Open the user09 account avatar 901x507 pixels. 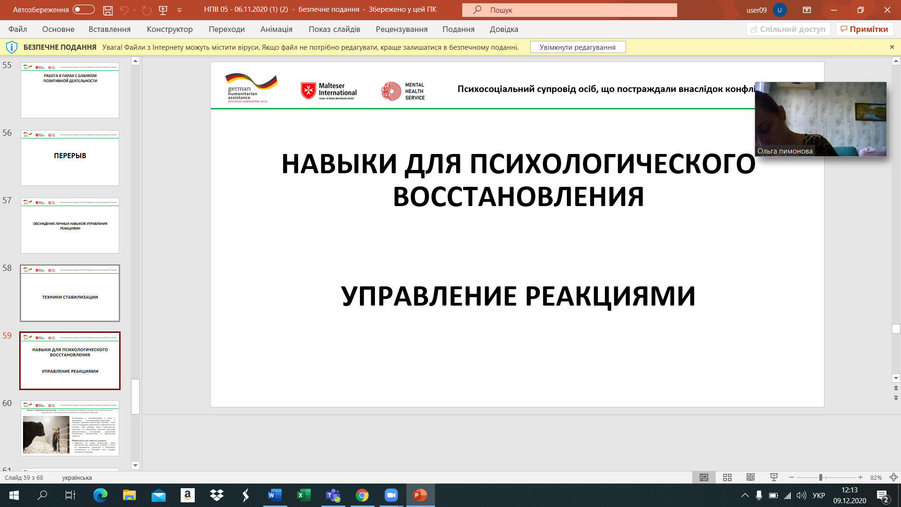779,10
